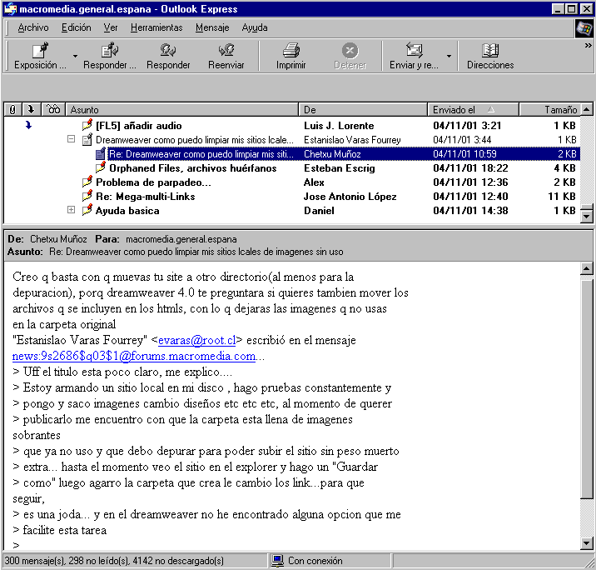This screenshot has width=596, height=570.
Task: Open the Edición menu
Action: (77, 27)
